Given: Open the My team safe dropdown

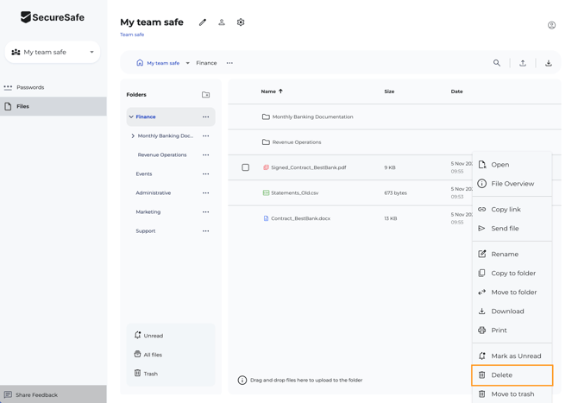Looking at the screenshot, I should point(53,53).
